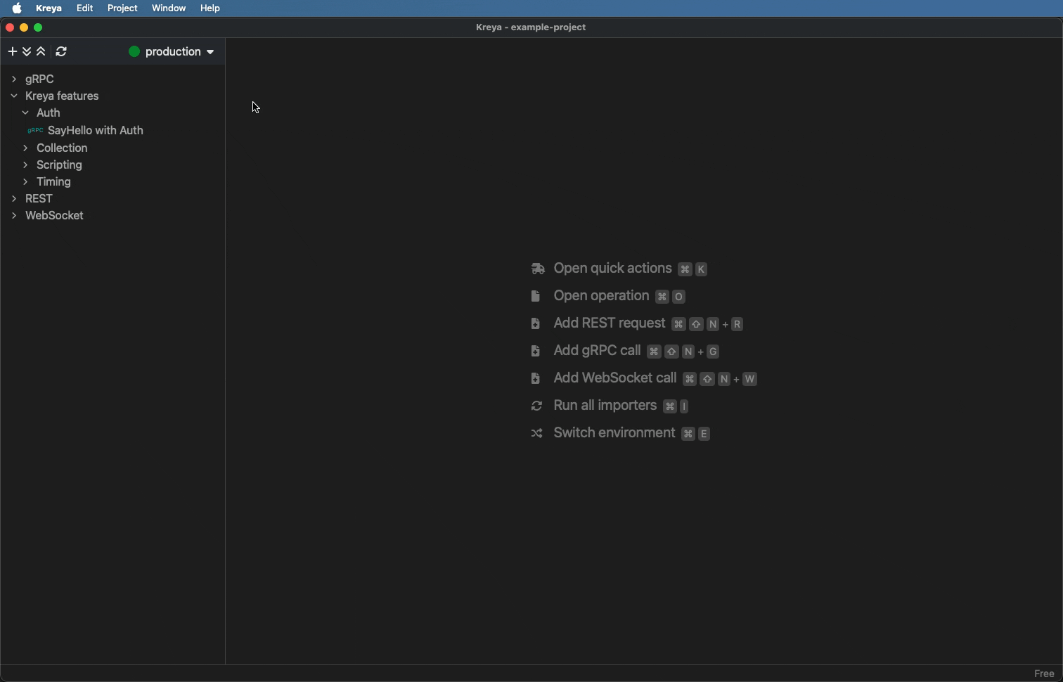This screenshot has height=682, width=1063.
Task: Open the Help menu
Action: click(x=210, y=8)
